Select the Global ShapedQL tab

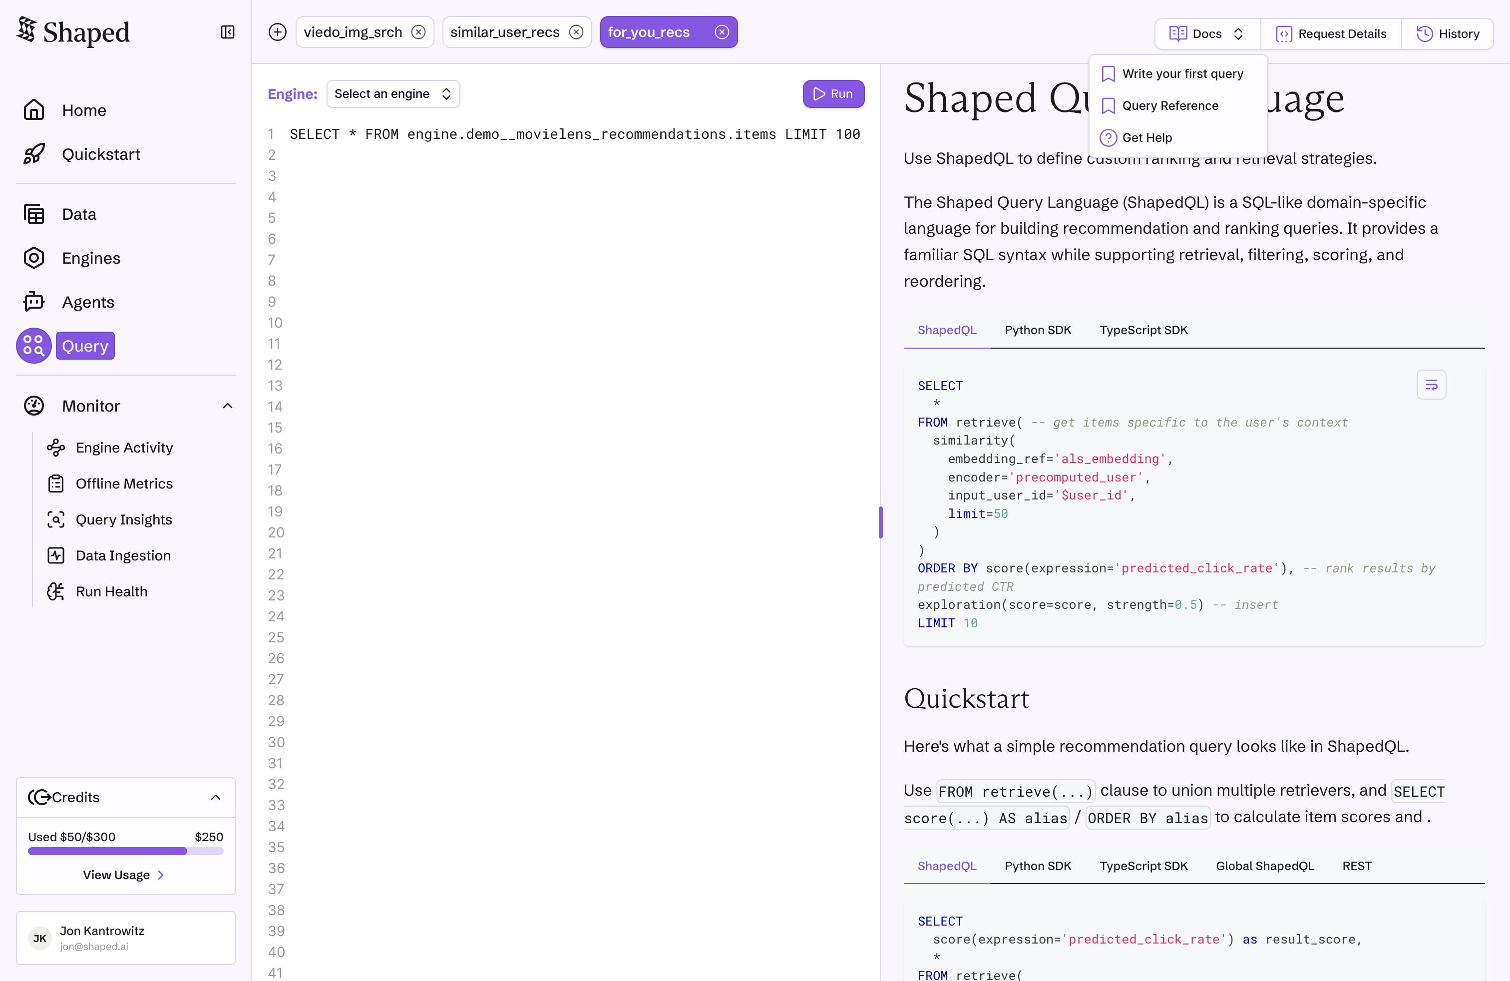pyautogui.click(x=1264, y=866)
